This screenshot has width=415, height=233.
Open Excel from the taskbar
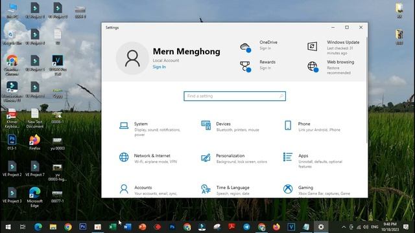coord(112,227)
